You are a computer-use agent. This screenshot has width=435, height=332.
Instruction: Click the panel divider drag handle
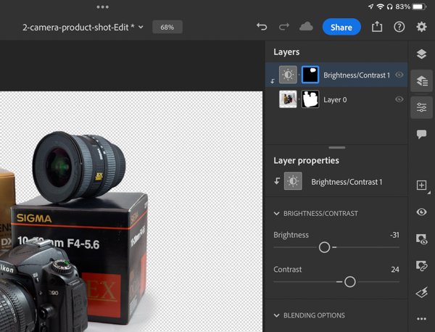[337, 148]
